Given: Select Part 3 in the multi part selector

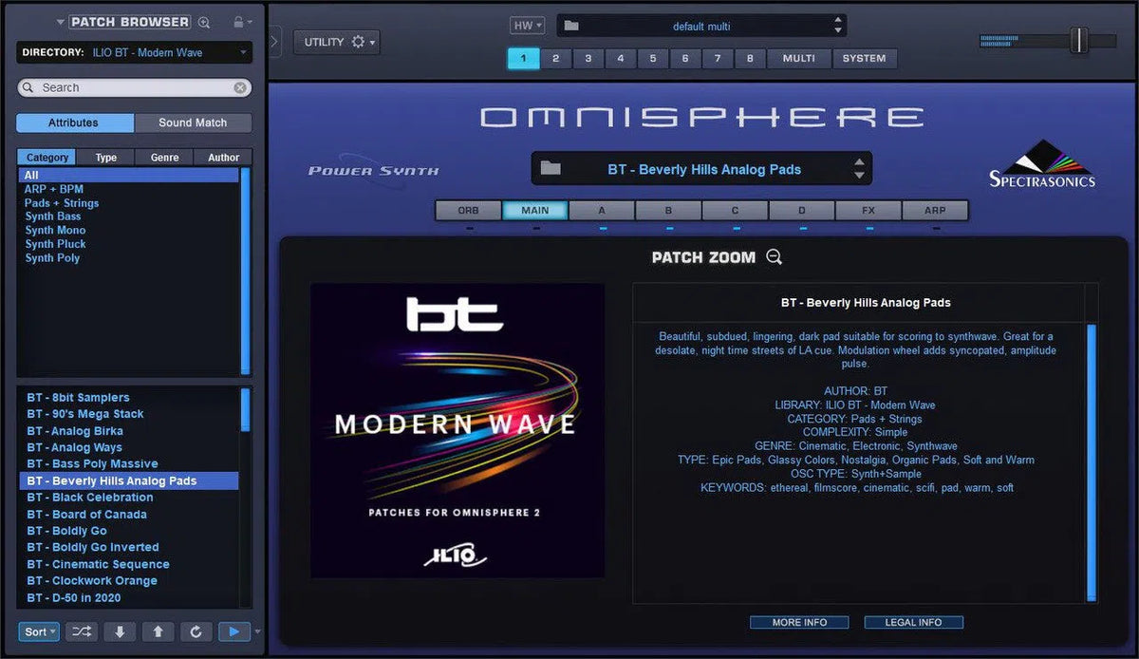Looking at the screenshot, I should 588,58.
